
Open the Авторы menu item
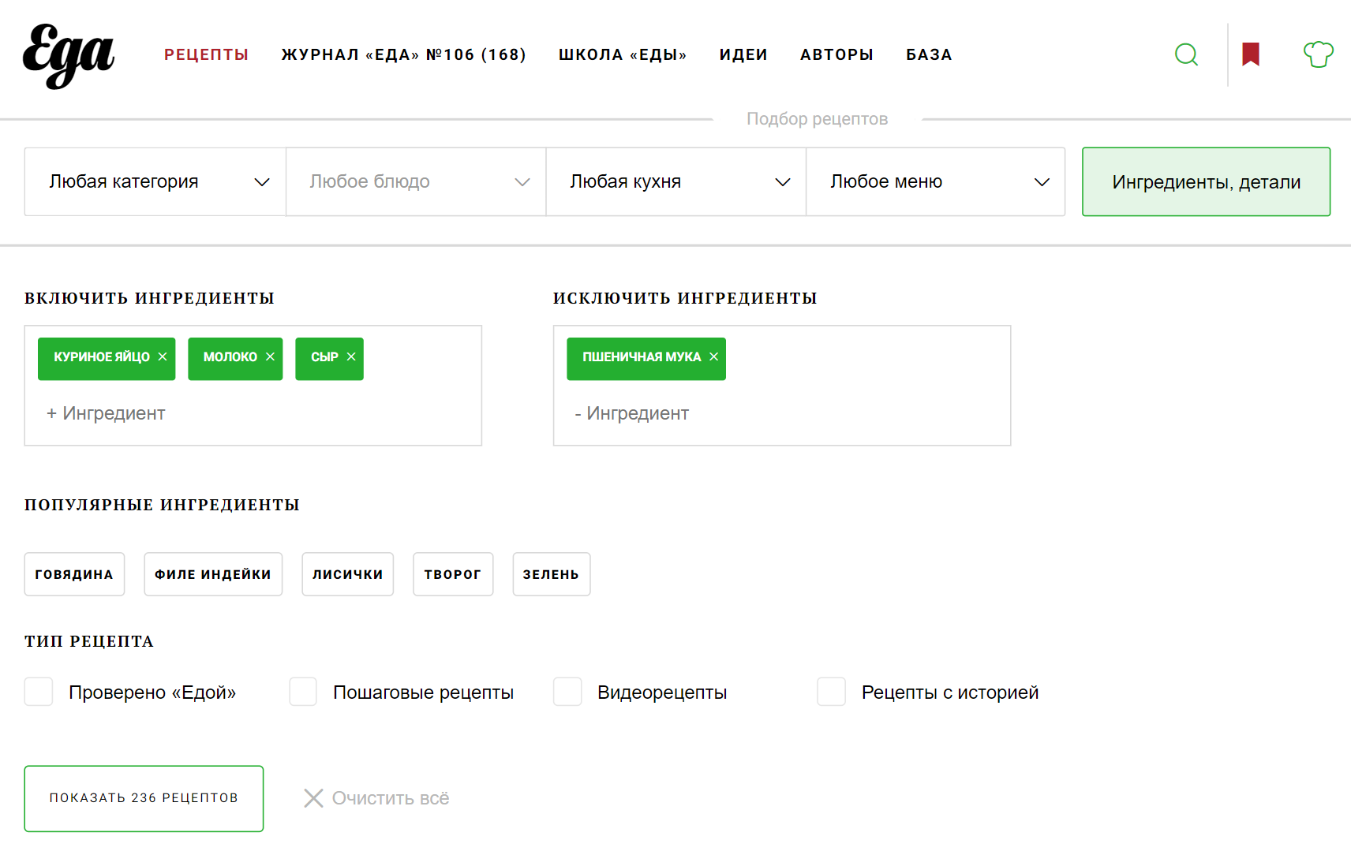tap(836, 54)
